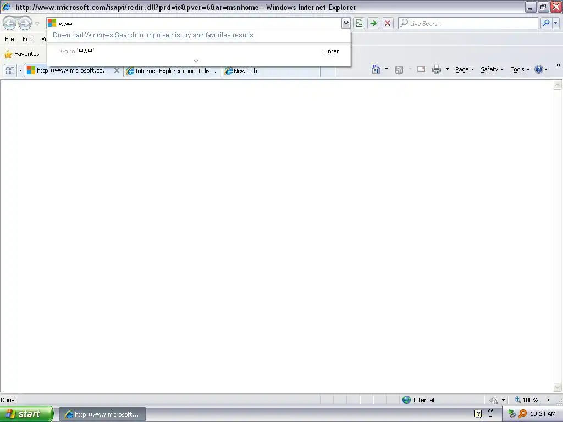Click the Windows Start button
This screenshot has height=422, width=563.
(x=26, y=414)
